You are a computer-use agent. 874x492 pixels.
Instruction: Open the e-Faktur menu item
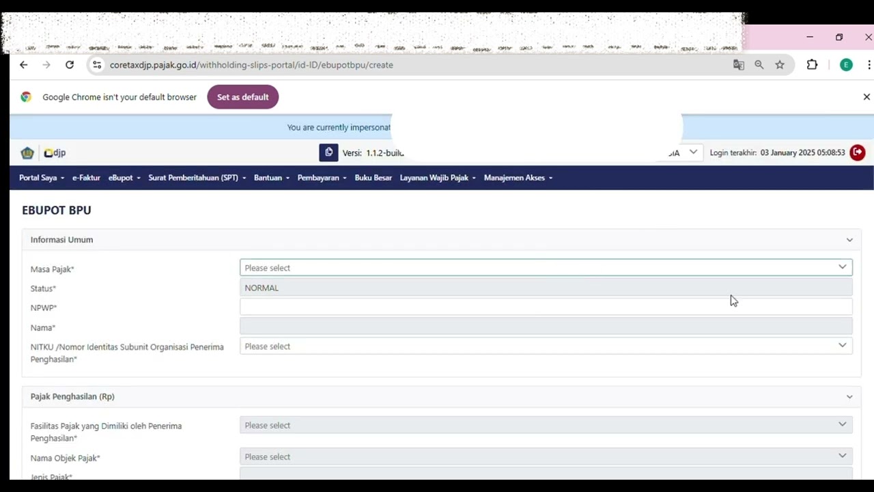(86, 178)
